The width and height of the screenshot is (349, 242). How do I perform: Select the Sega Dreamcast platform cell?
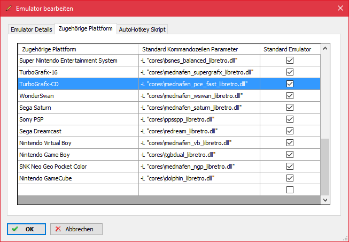pyautogui.click(x=78, y=131)
